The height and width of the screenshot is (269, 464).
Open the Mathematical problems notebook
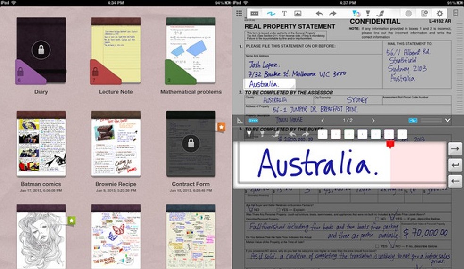pos(191,50)
